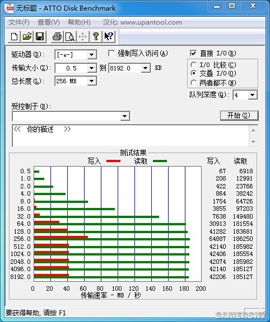Activate the context help arrow icon
The height and width of the screenshot is (322, 270).
coord(109,37)
